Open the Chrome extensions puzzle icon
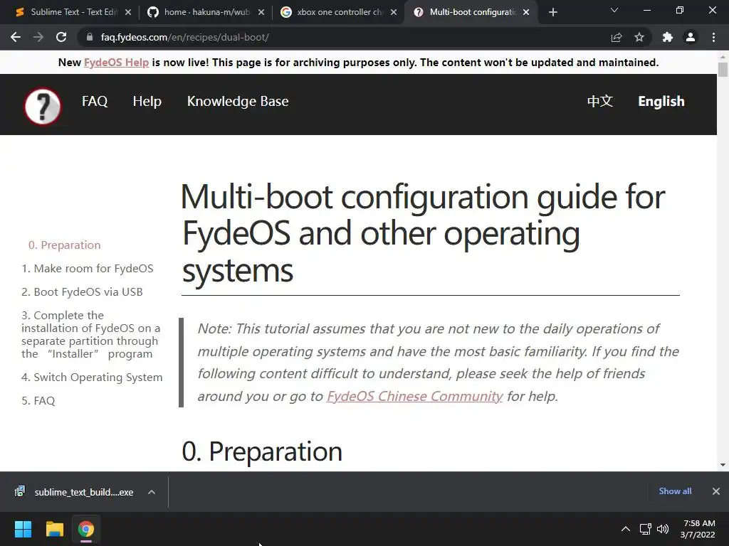The height and width of the screenshot is (546, 729). (668, 37)
